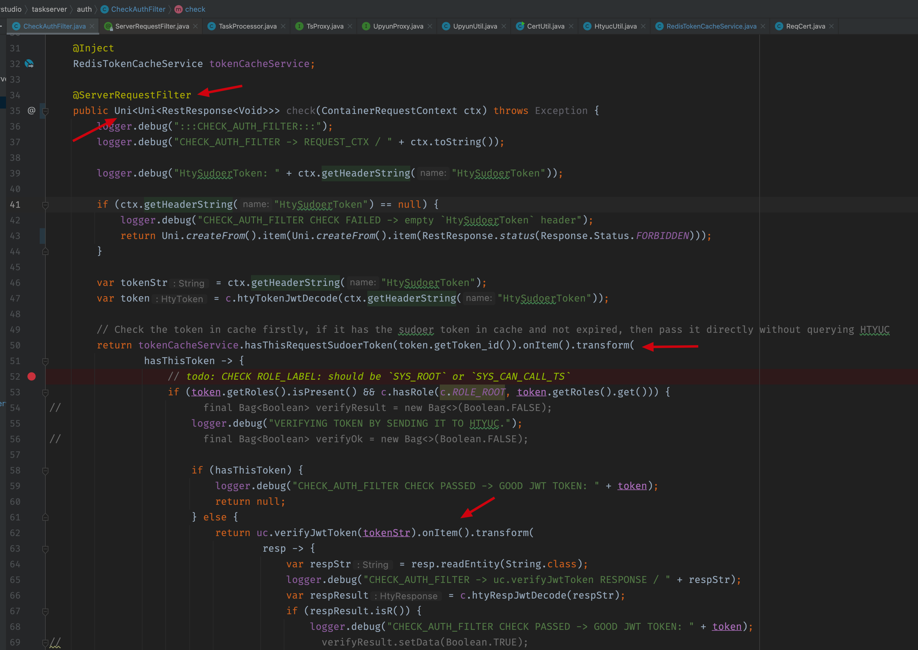918x650 pixels.
Task: Click the @ gutter icon on line 35
Action: [x=32, y=110]
